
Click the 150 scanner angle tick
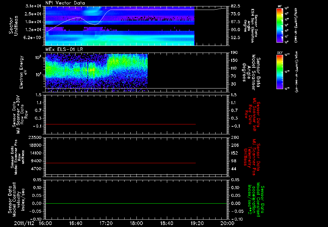(x=234, y=60)
